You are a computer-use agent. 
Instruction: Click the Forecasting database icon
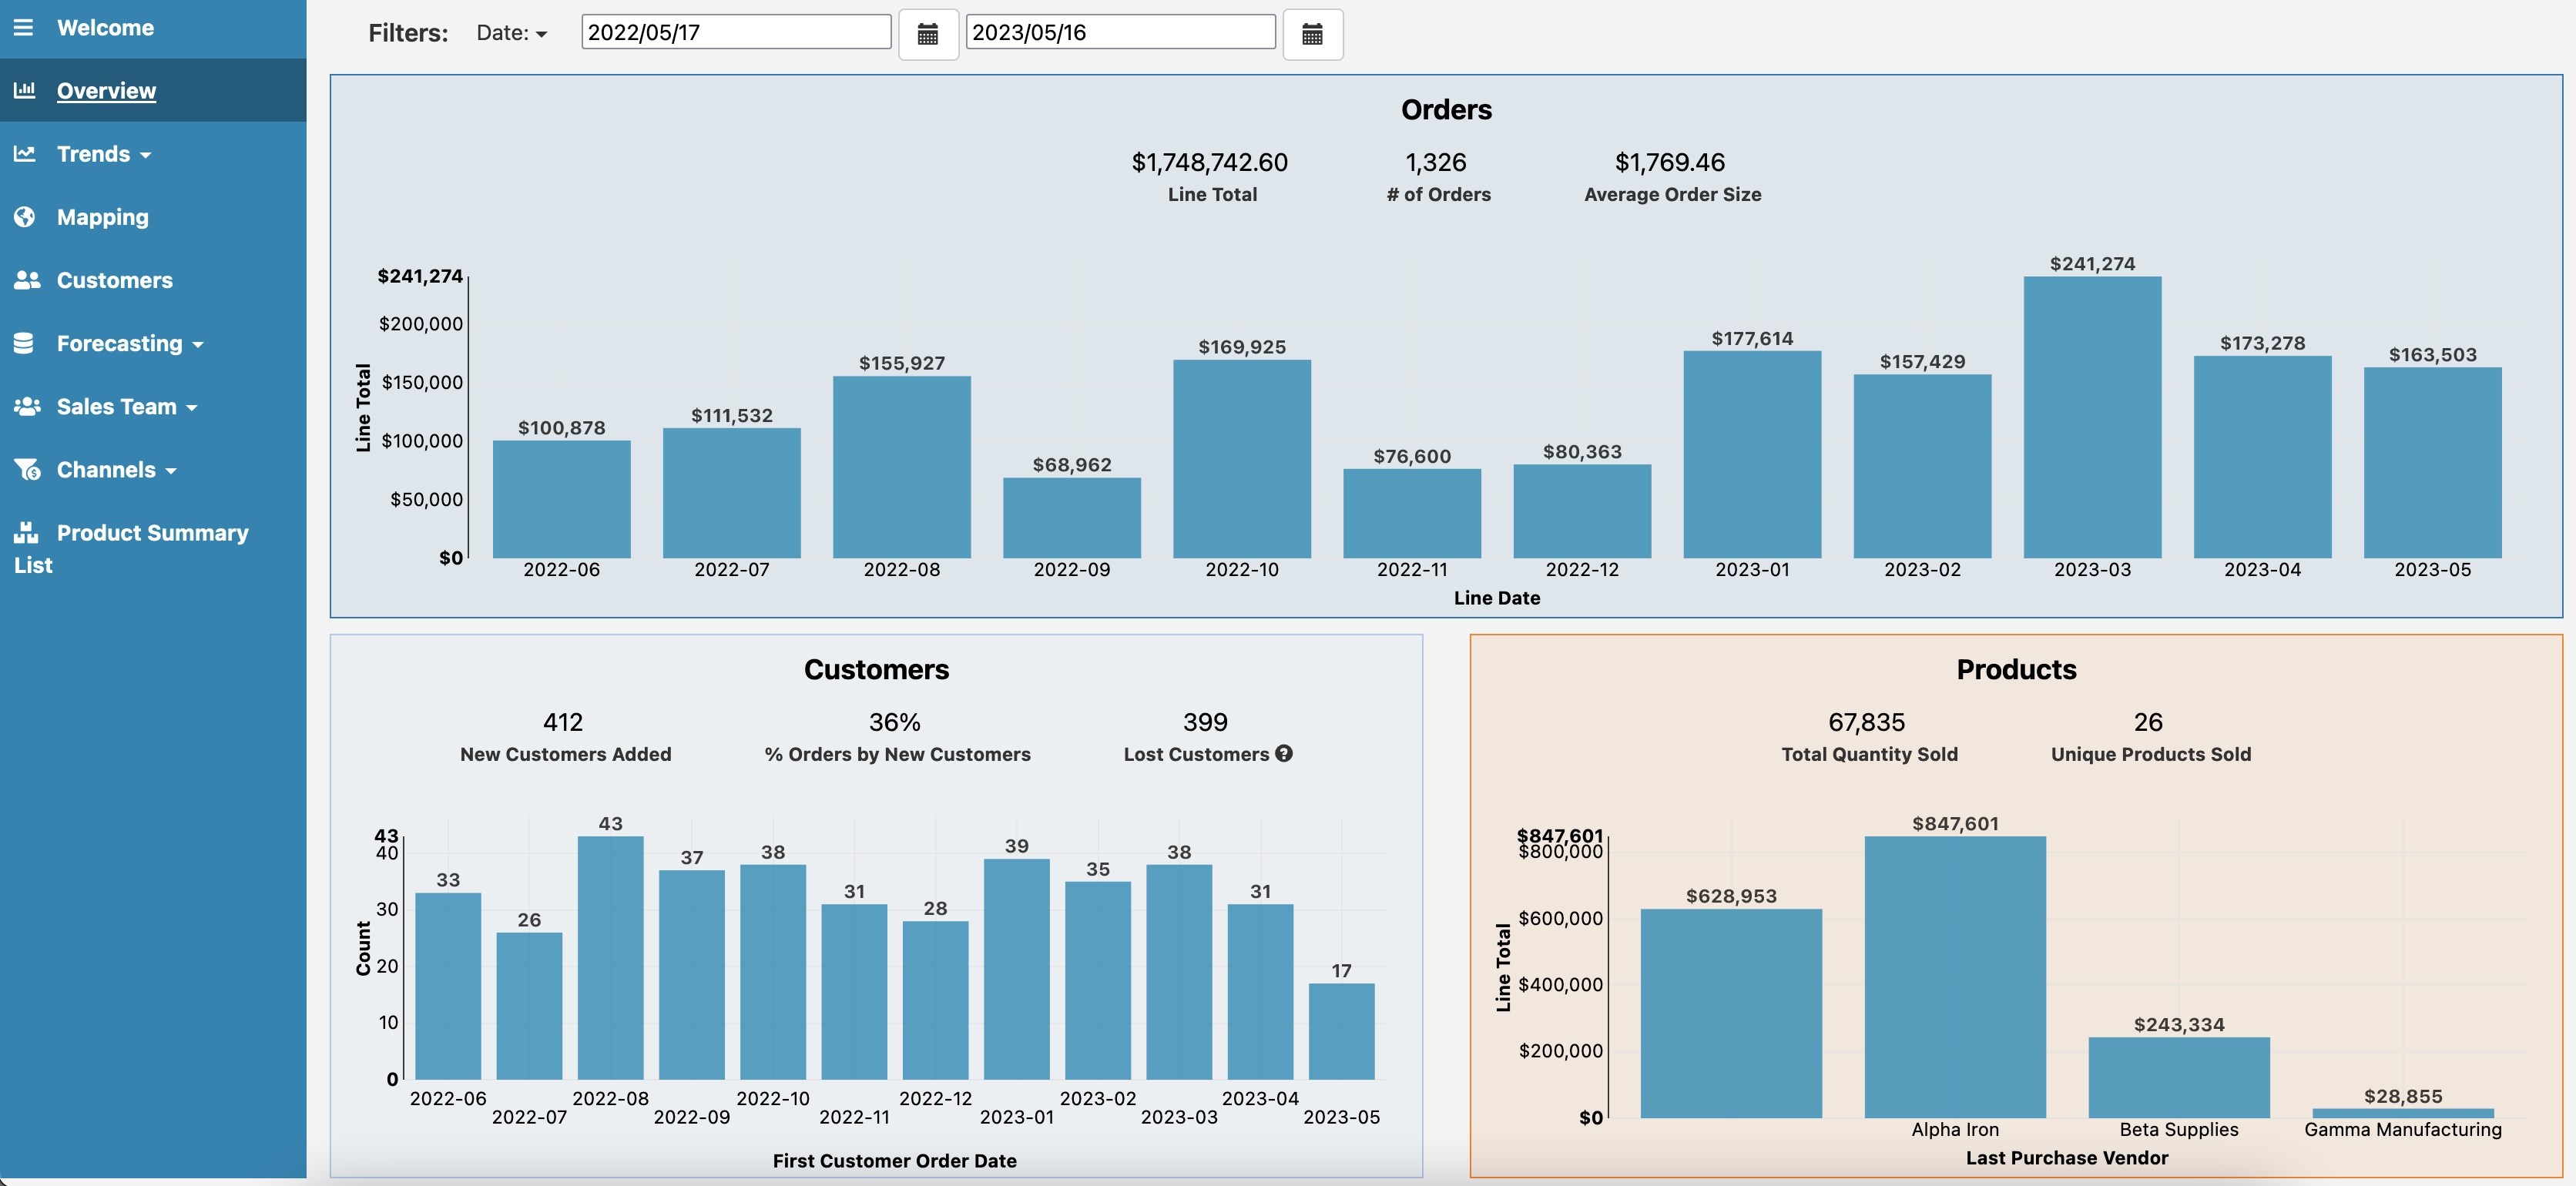coord(25,343)
